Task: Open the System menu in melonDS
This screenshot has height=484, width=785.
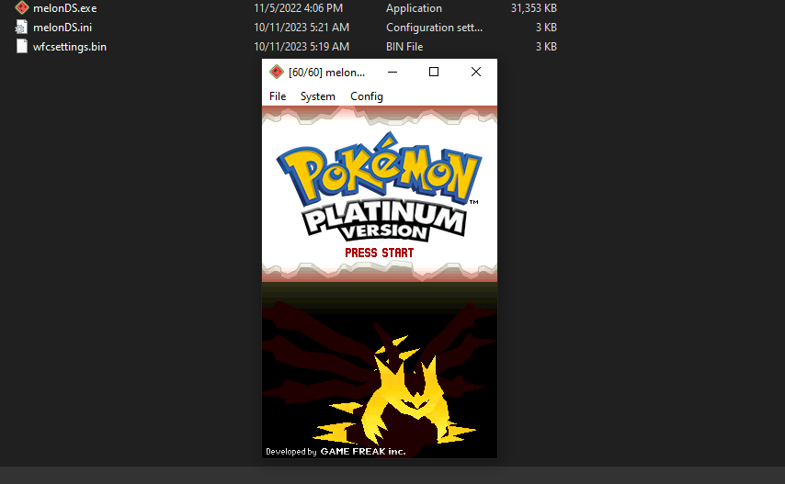Action: (x=317, y=96)
